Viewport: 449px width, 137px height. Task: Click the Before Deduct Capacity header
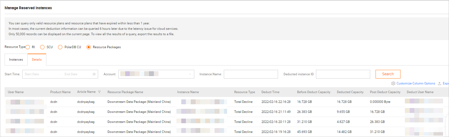[314, 92]
